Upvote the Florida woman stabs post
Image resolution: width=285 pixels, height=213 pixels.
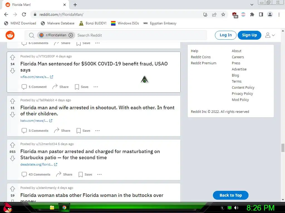coord(13,189)
